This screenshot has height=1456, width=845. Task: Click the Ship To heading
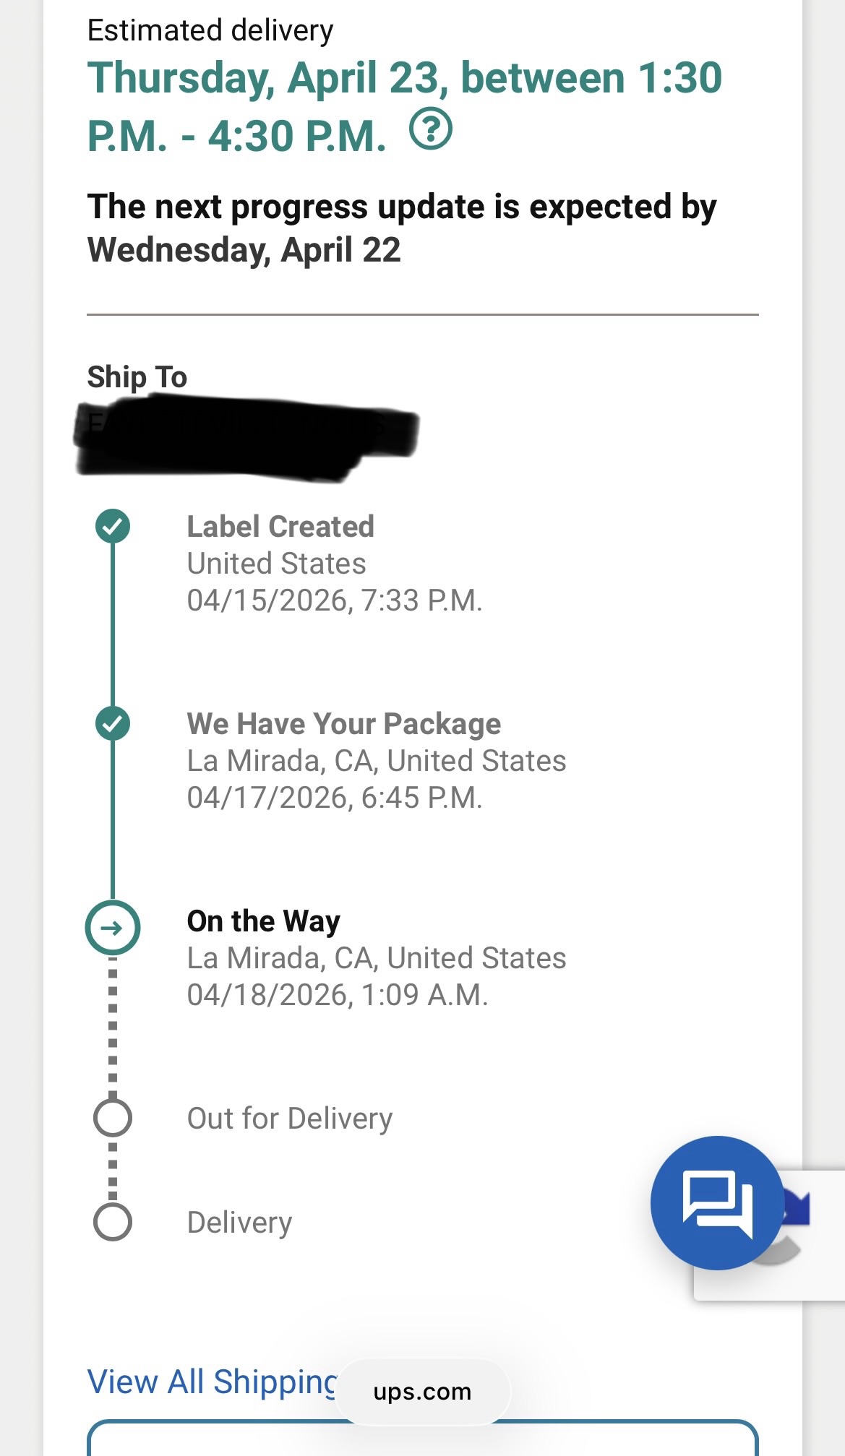[x=137, y=377]
